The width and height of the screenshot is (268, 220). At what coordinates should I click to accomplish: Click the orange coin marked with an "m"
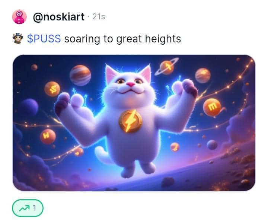212,107
